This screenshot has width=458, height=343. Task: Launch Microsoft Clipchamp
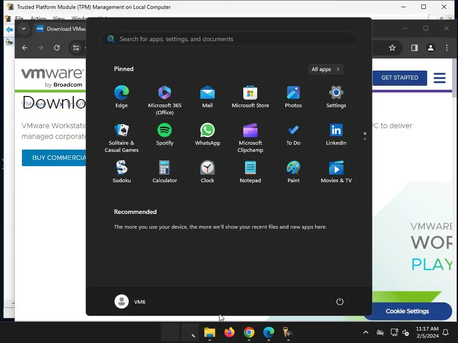250,138
